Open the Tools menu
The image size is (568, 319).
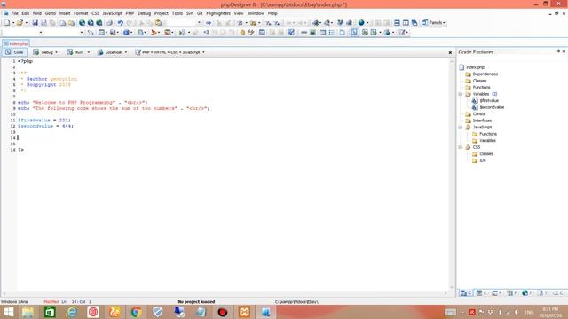point(177,13)
